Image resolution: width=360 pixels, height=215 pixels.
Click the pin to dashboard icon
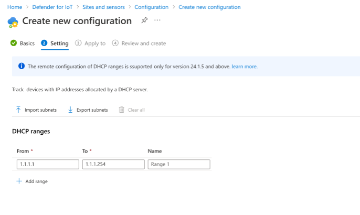pyautogui.click(x=144, y=20)
